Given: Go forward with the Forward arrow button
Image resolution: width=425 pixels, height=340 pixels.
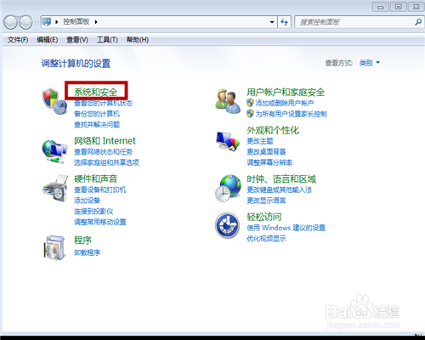Looking at the screenshot, I should click(25, 22).
